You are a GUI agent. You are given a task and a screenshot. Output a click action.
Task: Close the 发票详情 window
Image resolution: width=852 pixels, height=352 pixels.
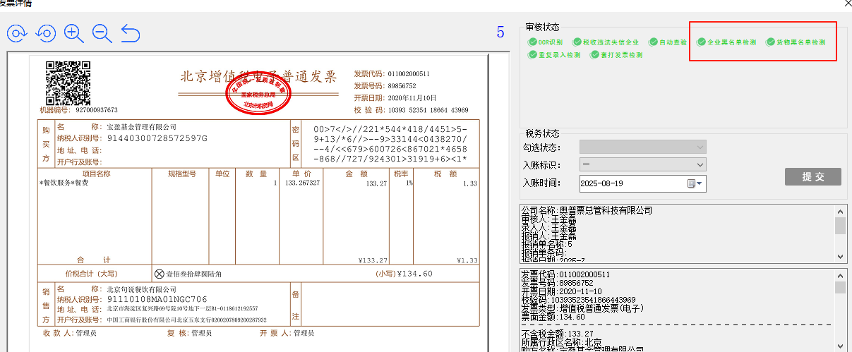(x=846, y=4)
